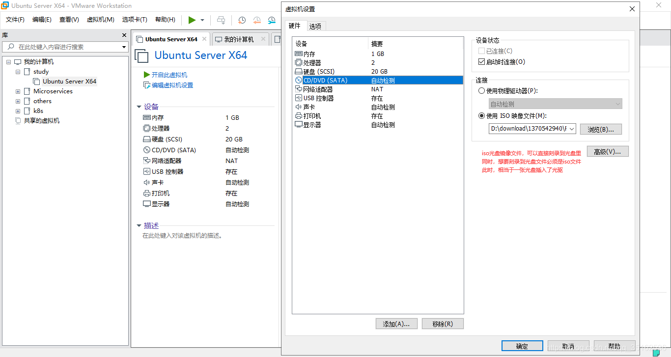
Task: Click the CD/DVD disc icon in main window
Action: pyautogui.click(x=146, y=150)
